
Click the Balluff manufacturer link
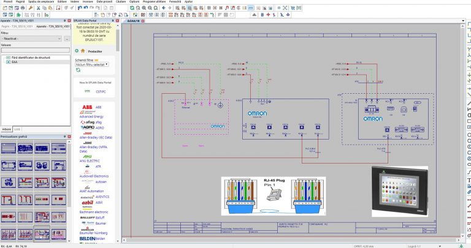click(x=100, y=217)
